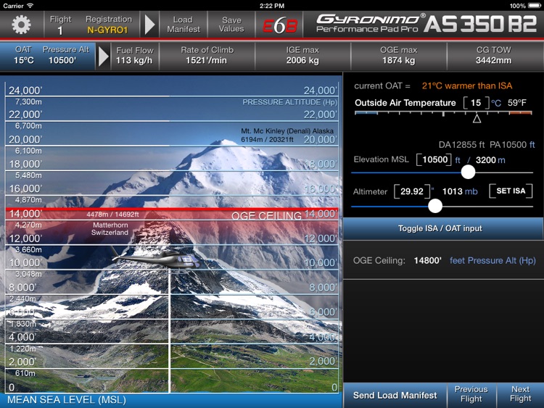Tap the MEAN SEA LEVEL (MSL) label

click(67, 400)
